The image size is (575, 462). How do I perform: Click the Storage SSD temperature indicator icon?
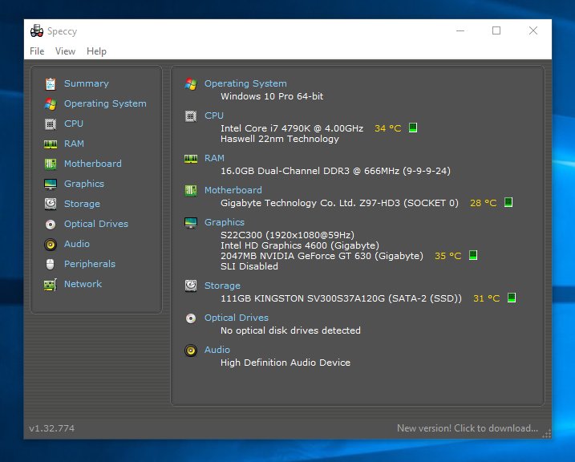tap(512, 298)
